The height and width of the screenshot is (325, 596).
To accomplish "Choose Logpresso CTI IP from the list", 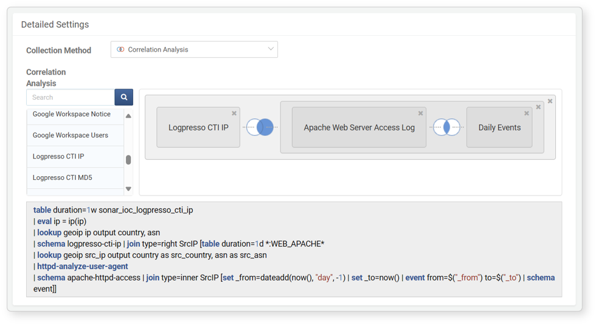I will click(75, 157).
